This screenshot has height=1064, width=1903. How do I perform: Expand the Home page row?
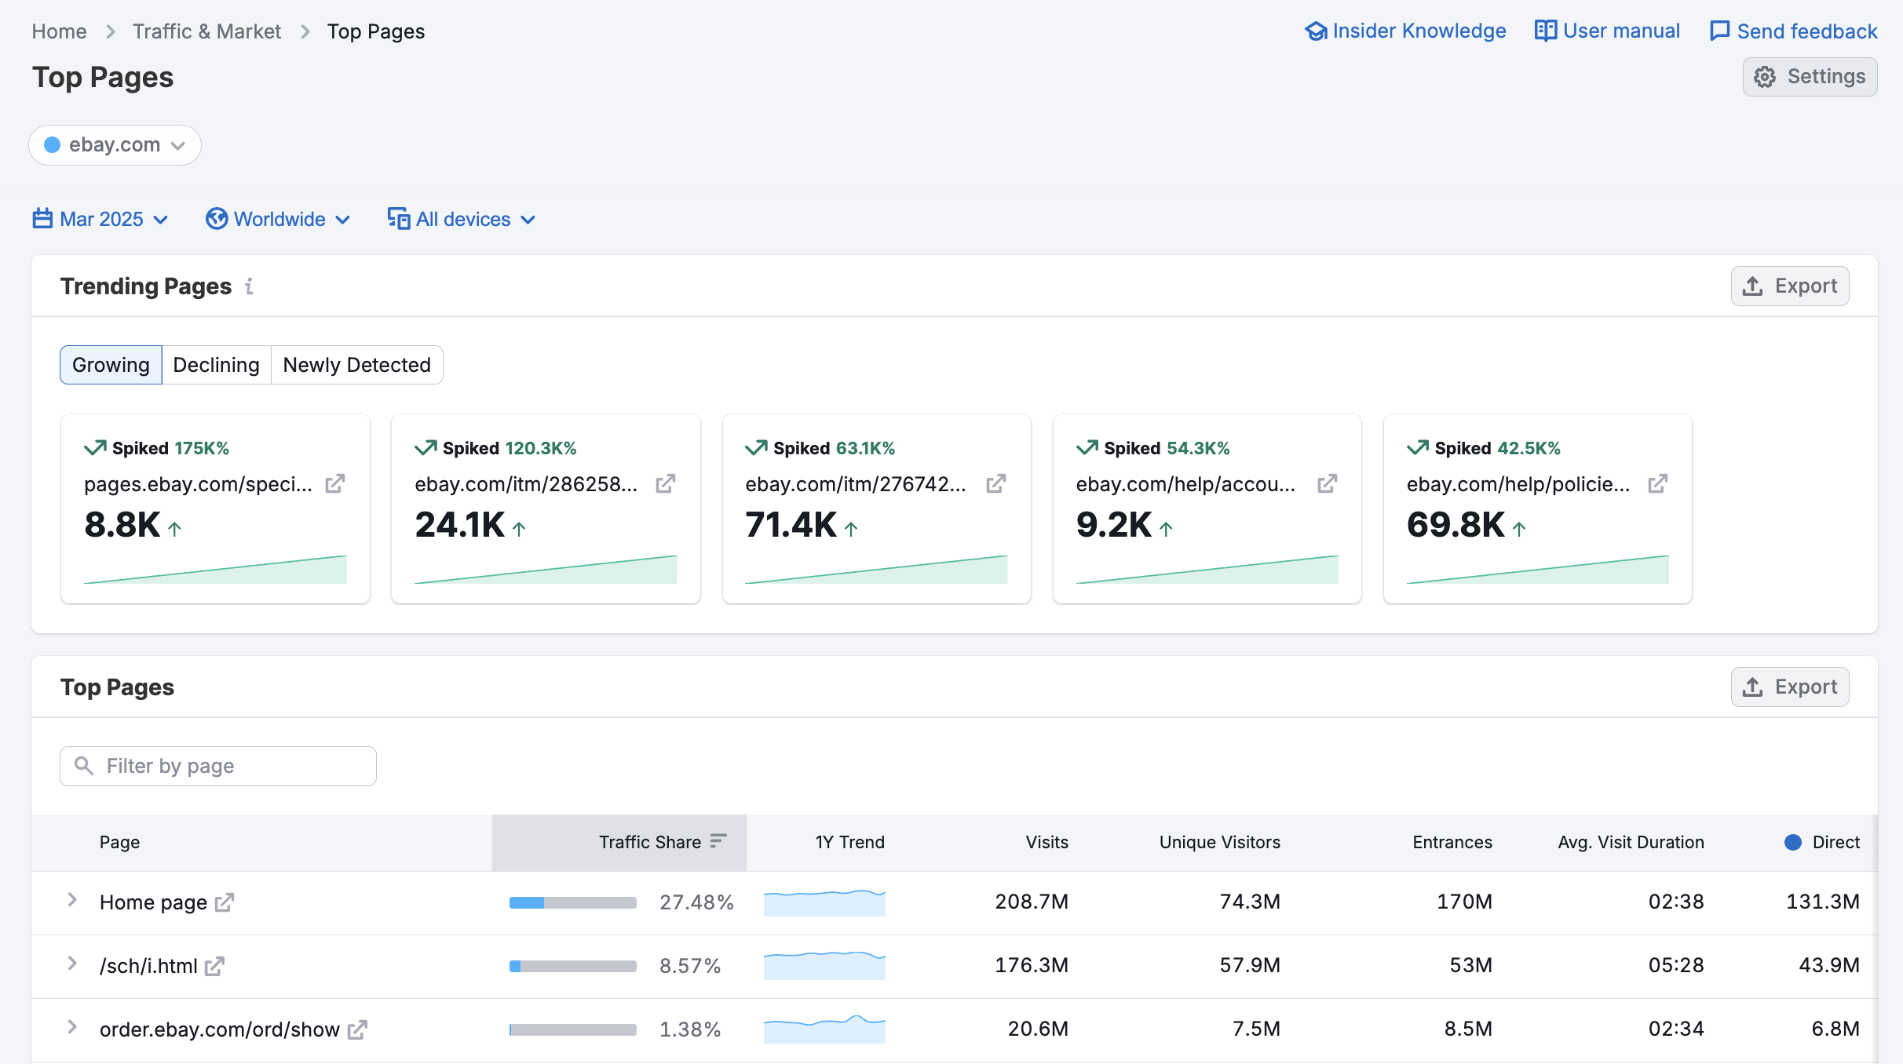(71, 900)
